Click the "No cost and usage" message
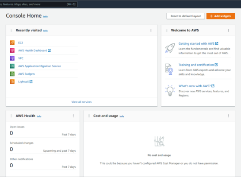Screen dimensions: 241x177 point(159,155)
